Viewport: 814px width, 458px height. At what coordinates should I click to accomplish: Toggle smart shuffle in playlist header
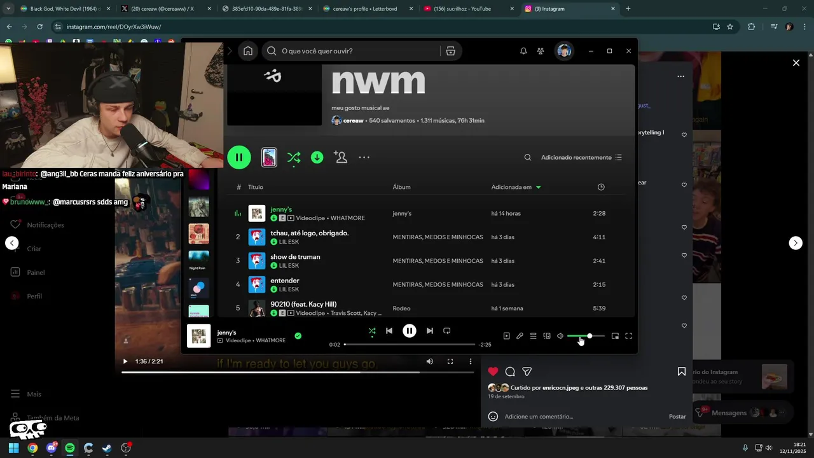(x=293, y=157)
